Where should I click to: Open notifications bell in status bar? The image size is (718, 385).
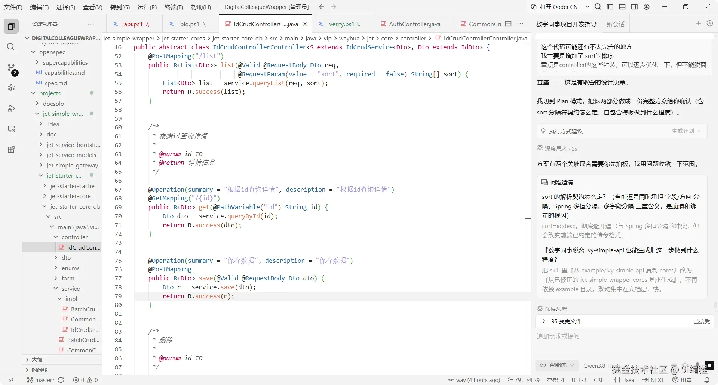(707, 380)
